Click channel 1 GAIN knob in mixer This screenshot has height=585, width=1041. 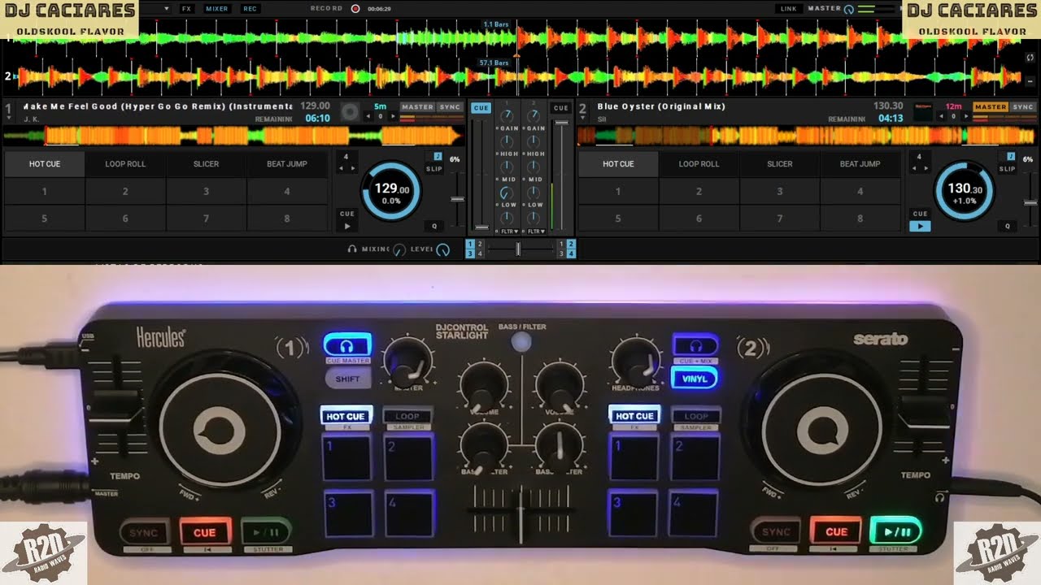point(507,116)
